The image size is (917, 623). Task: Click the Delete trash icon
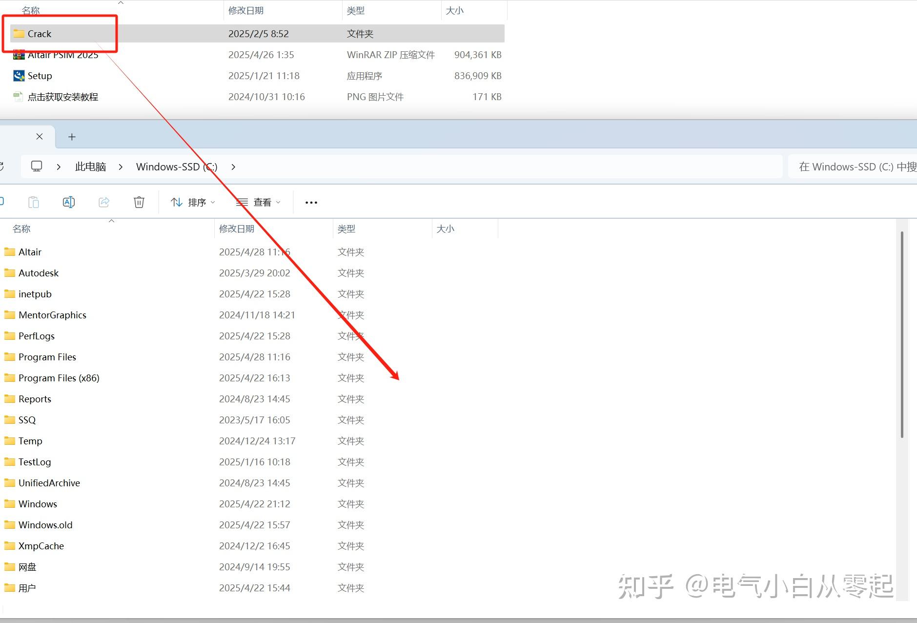point(139,202)
